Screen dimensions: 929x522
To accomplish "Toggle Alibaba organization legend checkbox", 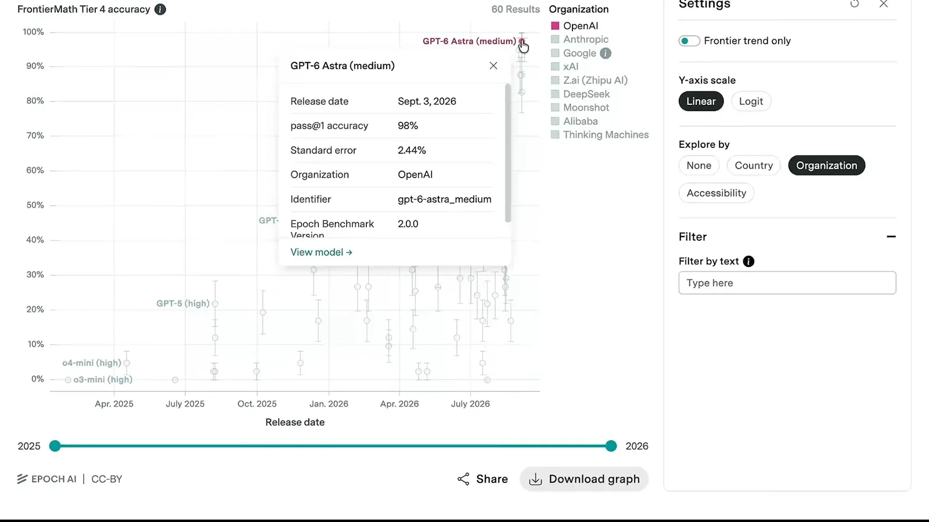I will pos(555,121).
